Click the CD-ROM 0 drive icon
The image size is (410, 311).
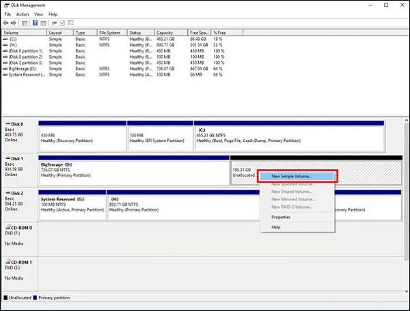pyautogui.click(x=7, y=226)
